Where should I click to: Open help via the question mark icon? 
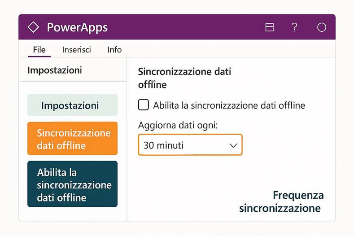[x=294, y=27]
